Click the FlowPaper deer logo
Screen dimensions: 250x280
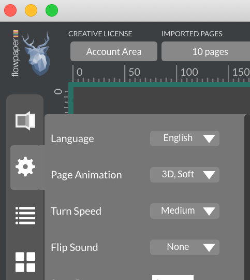37,53
